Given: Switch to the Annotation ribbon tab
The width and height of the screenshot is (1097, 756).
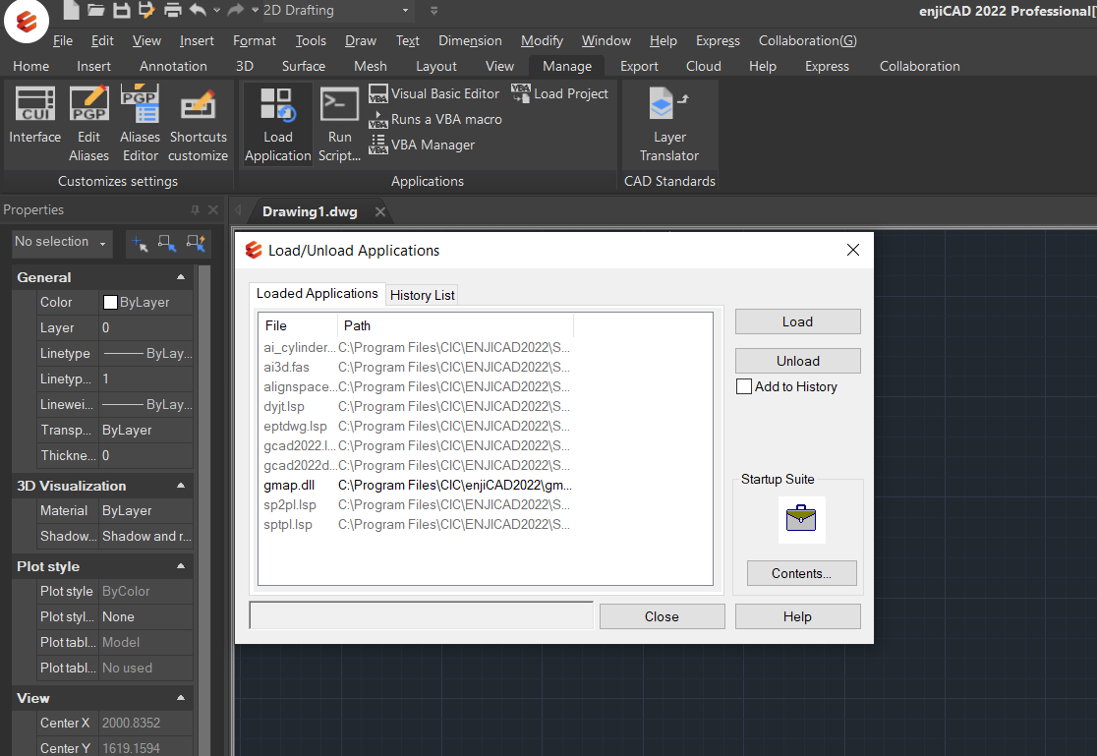Looking at the screenshot, I should (x=173, y=66).
